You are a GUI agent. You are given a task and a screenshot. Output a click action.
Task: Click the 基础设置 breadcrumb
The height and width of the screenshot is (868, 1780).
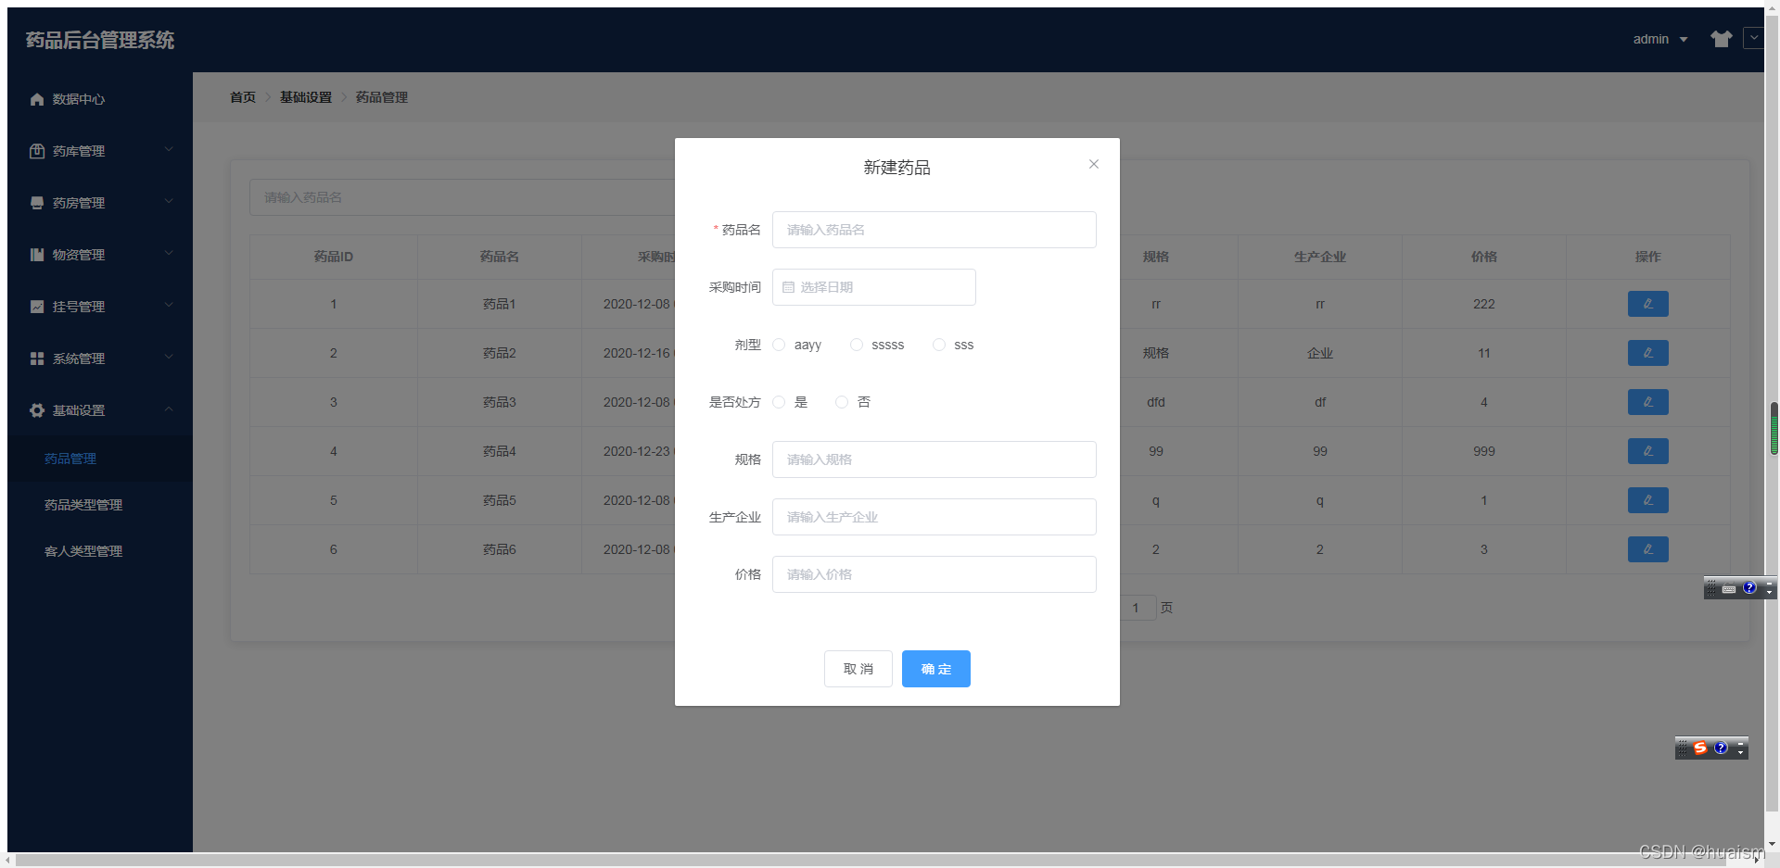point(306,97)
